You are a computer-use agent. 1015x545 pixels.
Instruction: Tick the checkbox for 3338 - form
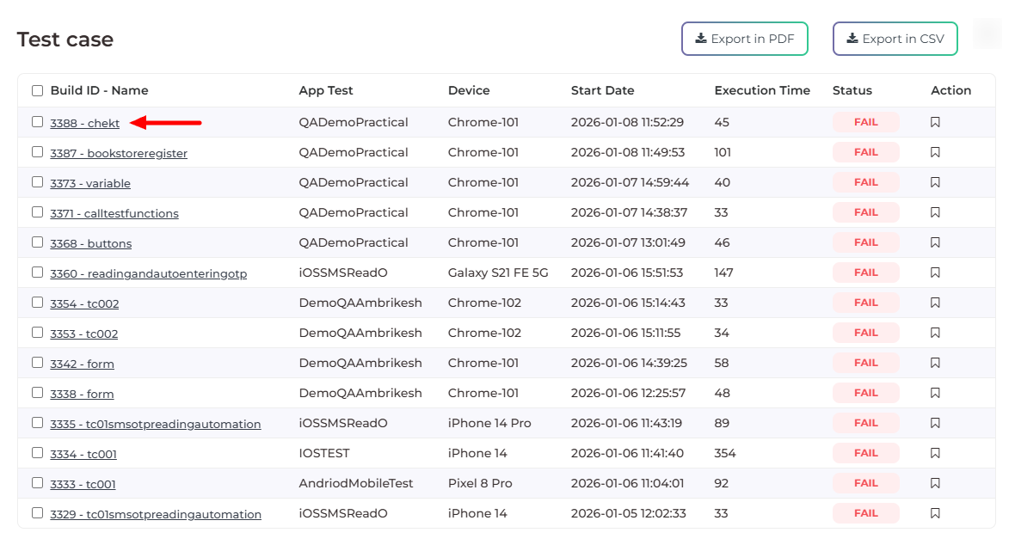(37, 393)
